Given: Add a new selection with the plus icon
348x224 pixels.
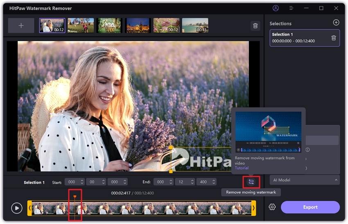Looking at the screenshot, I should [x=336, y=23].
